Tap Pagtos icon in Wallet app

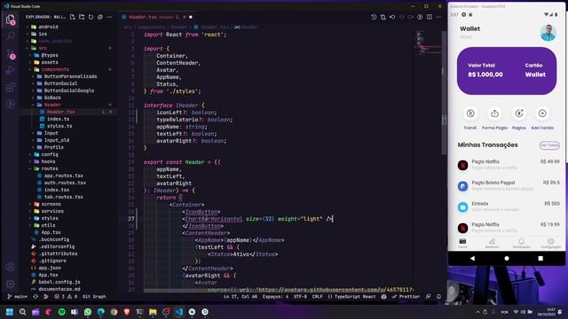coord(518,113)
